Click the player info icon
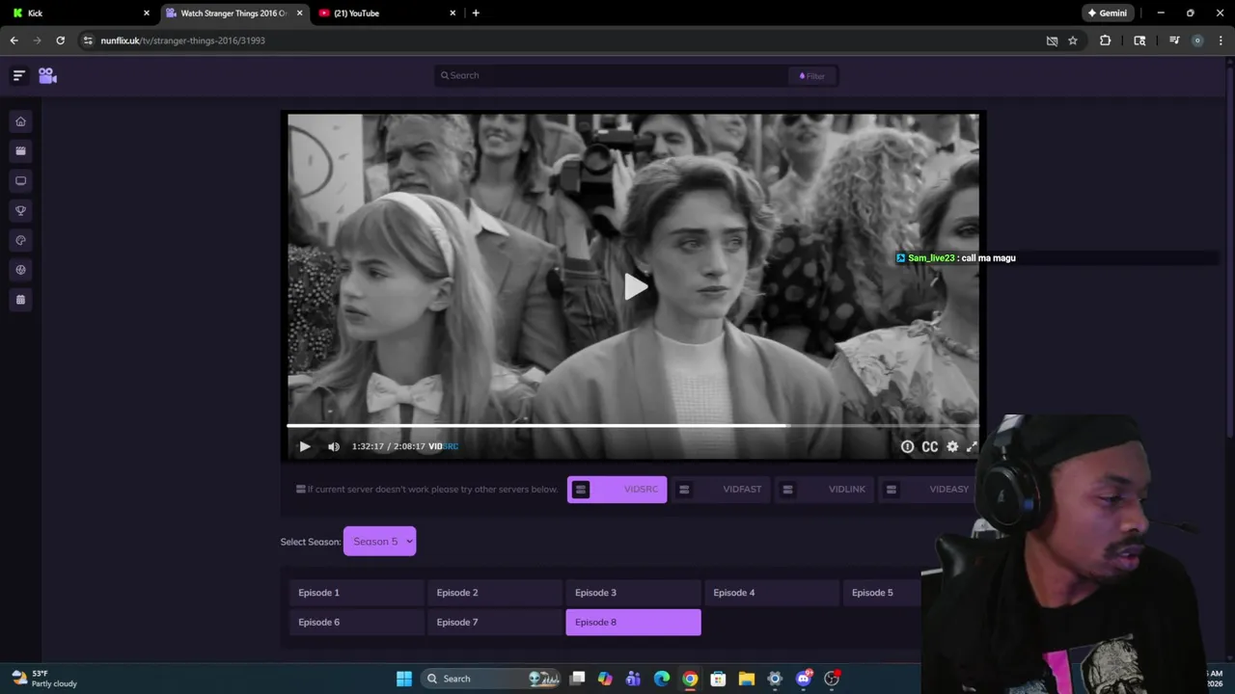The height and width of the screenshot is (694, 1235). coord(907,446)
